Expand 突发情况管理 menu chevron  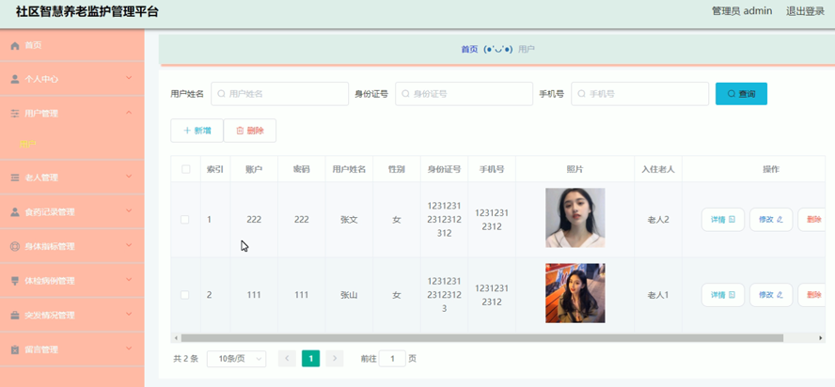pos(129,314)
